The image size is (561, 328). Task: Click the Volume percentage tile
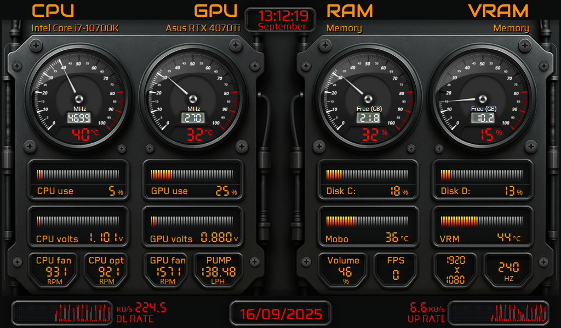click(x=344, y=269)
